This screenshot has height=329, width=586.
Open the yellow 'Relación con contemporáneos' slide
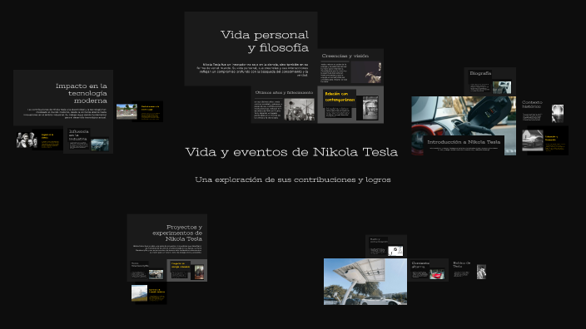click(x=350, y=105)
